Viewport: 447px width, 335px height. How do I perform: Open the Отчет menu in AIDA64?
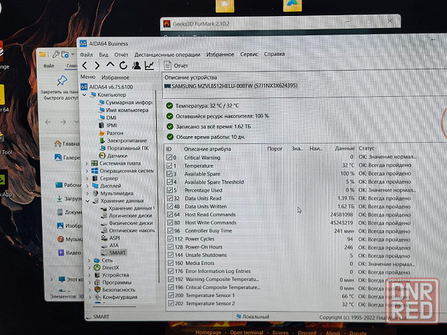tap(121, 55)
